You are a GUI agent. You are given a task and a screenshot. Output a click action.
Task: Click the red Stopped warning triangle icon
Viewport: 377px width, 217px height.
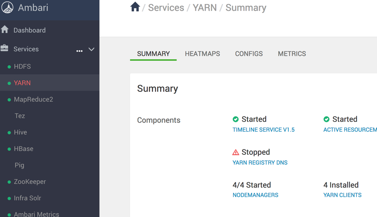pos(236,152)
